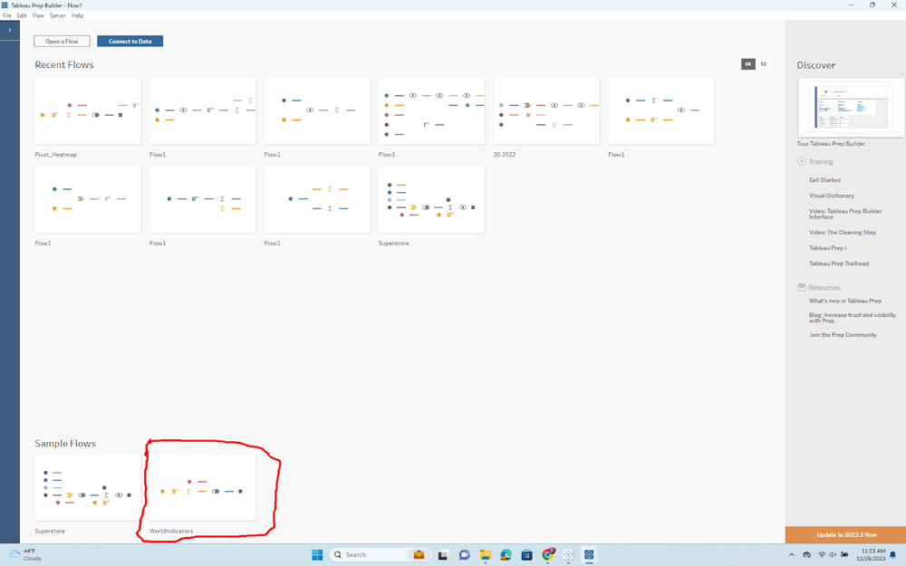Click the muted volume tray icon
The width and height of the screenshot is (906, 566).
point(833,555)
